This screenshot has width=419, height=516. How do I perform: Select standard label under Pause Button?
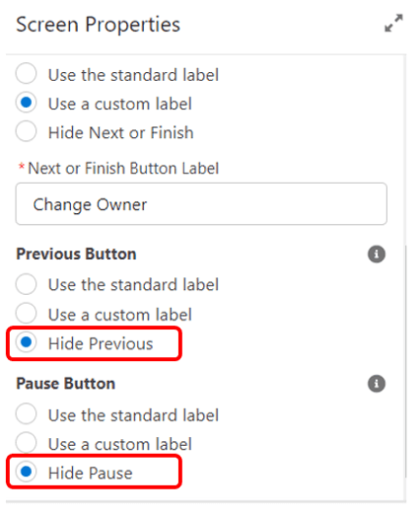point(26,413)
